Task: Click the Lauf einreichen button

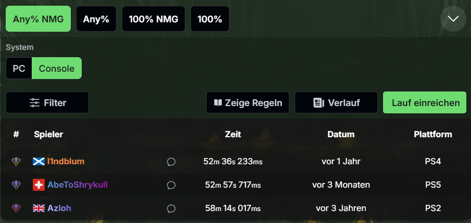Action: pyautogui.click(x=425, y=102)
